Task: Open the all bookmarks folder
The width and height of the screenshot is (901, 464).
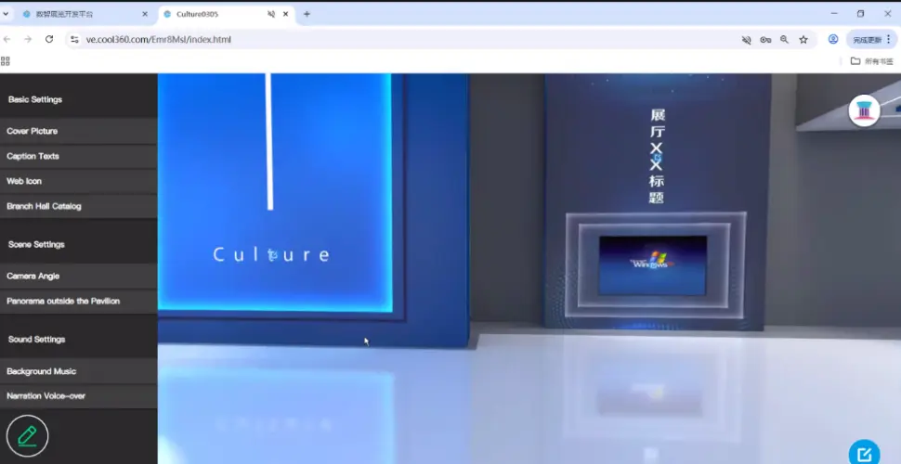Action: (x=871, y=61)
